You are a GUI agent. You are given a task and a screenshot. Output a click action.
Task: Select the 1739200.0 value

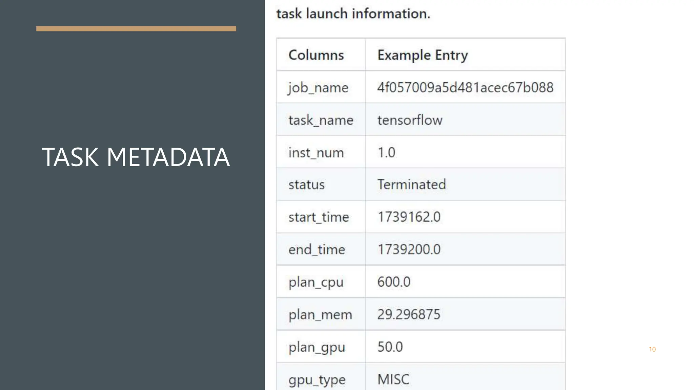[x=409, y=250]
